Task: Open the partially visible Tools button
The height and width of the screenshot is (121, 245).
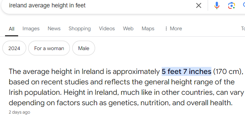Action: click(x=243, y=29)
